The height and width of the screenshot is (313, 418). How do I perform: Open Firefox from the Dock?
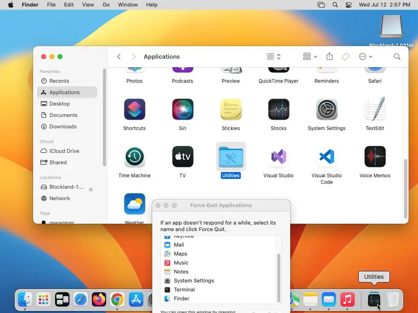coord(99,300)
